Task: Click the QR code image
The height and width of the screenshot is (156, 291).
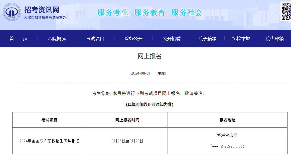Action: pyautogui.click(x=286, y=11)
